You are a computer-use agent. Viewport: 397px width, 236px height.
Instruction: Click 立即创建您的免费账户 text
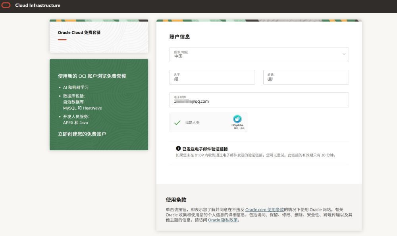click(x=82, y=134)
